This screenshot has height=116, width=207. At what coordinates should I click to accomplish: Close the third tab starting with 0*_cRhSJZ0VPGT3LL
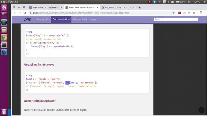coord(134,8)
